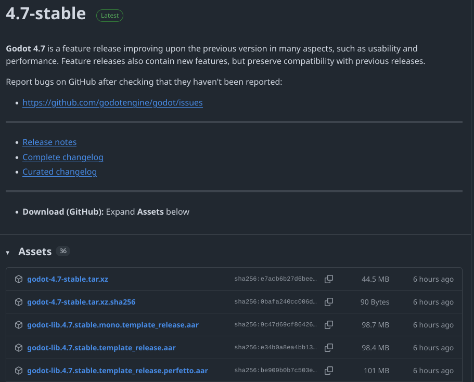Download godot-4.7-stable.tar.xz.sha256 file
The width and height of the screenshot is (474, 382).
(x=81, y=302)
